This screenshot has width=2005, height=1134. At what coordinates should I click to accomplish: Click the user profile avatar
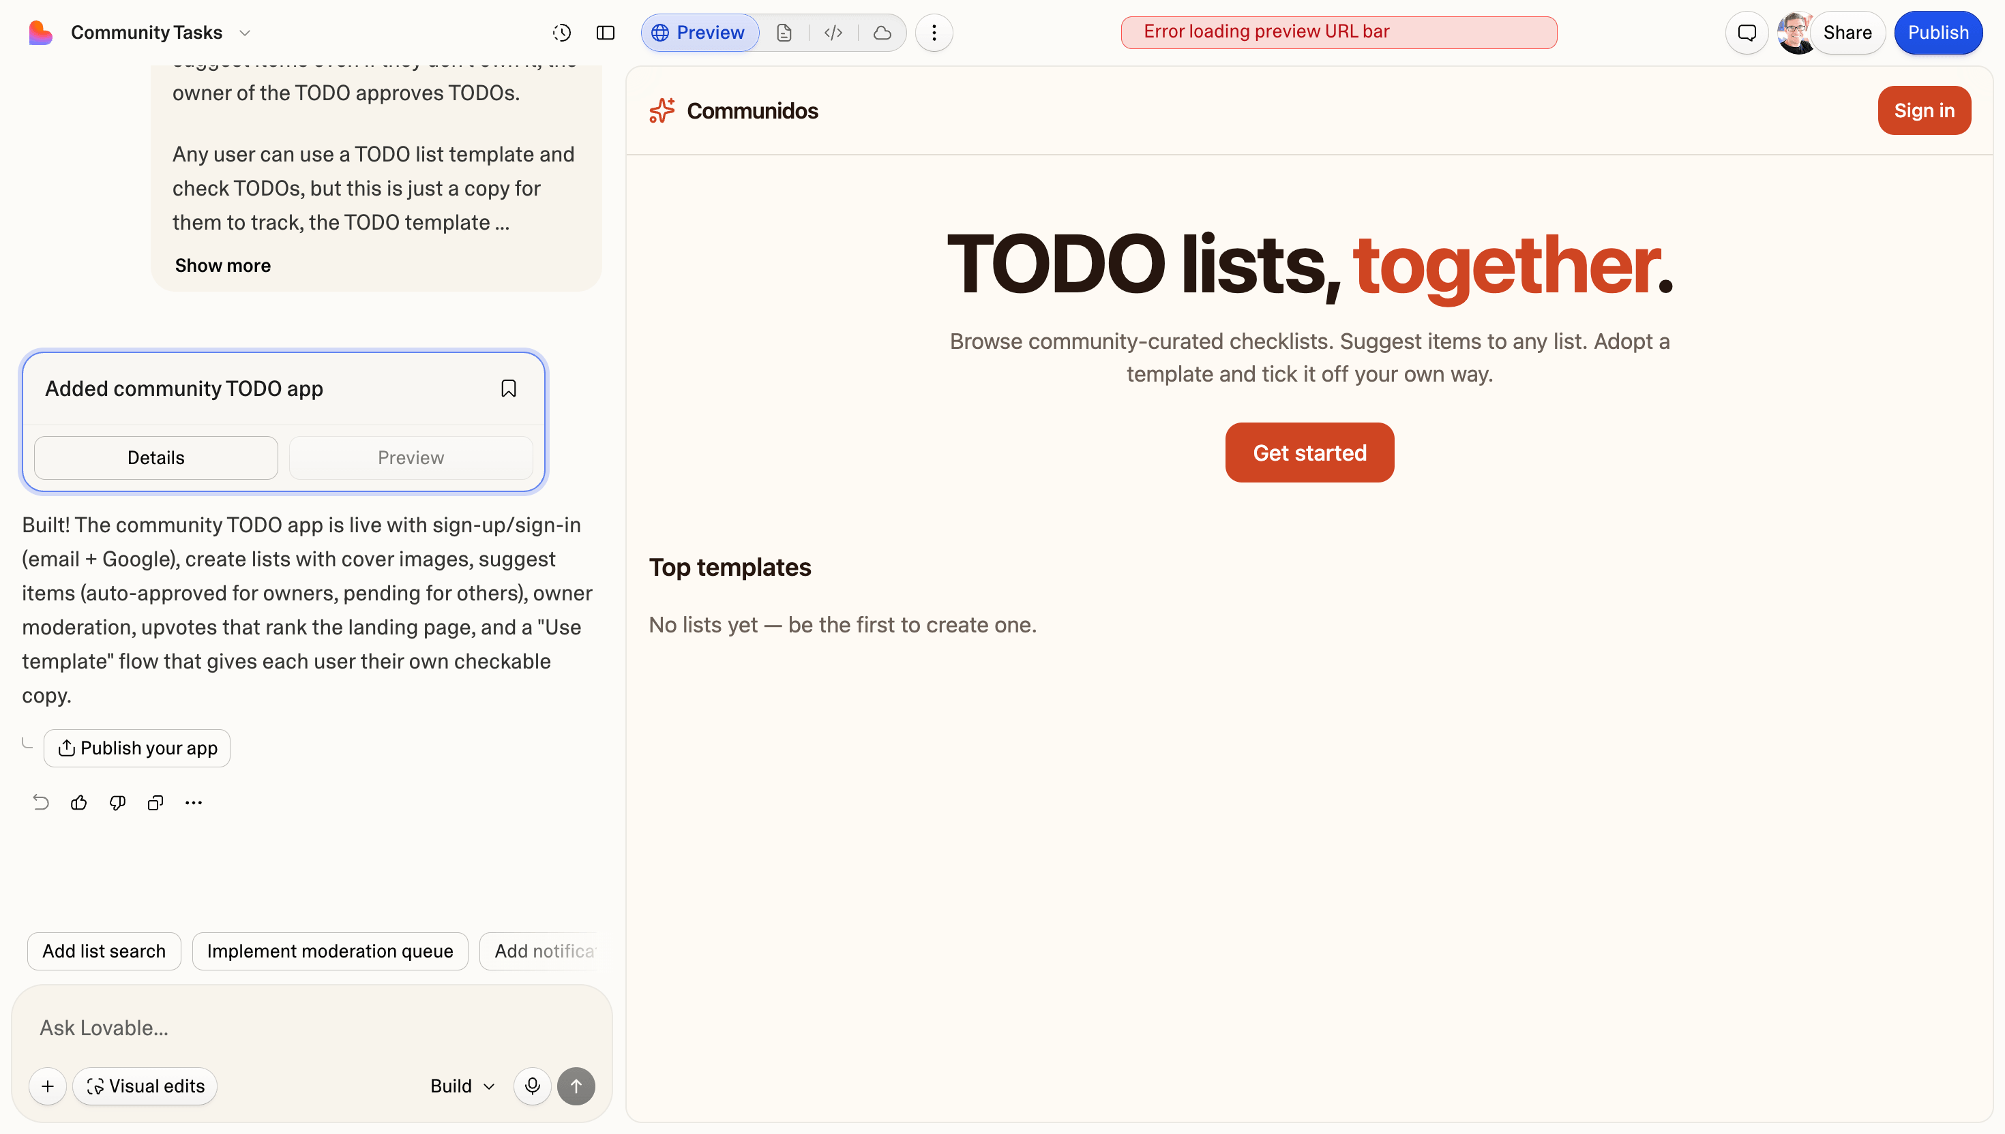pos(1796,33)
